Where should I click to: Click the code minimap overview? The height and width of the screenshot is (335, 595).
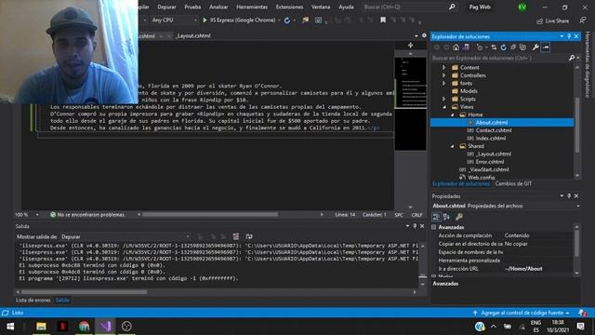410,102
